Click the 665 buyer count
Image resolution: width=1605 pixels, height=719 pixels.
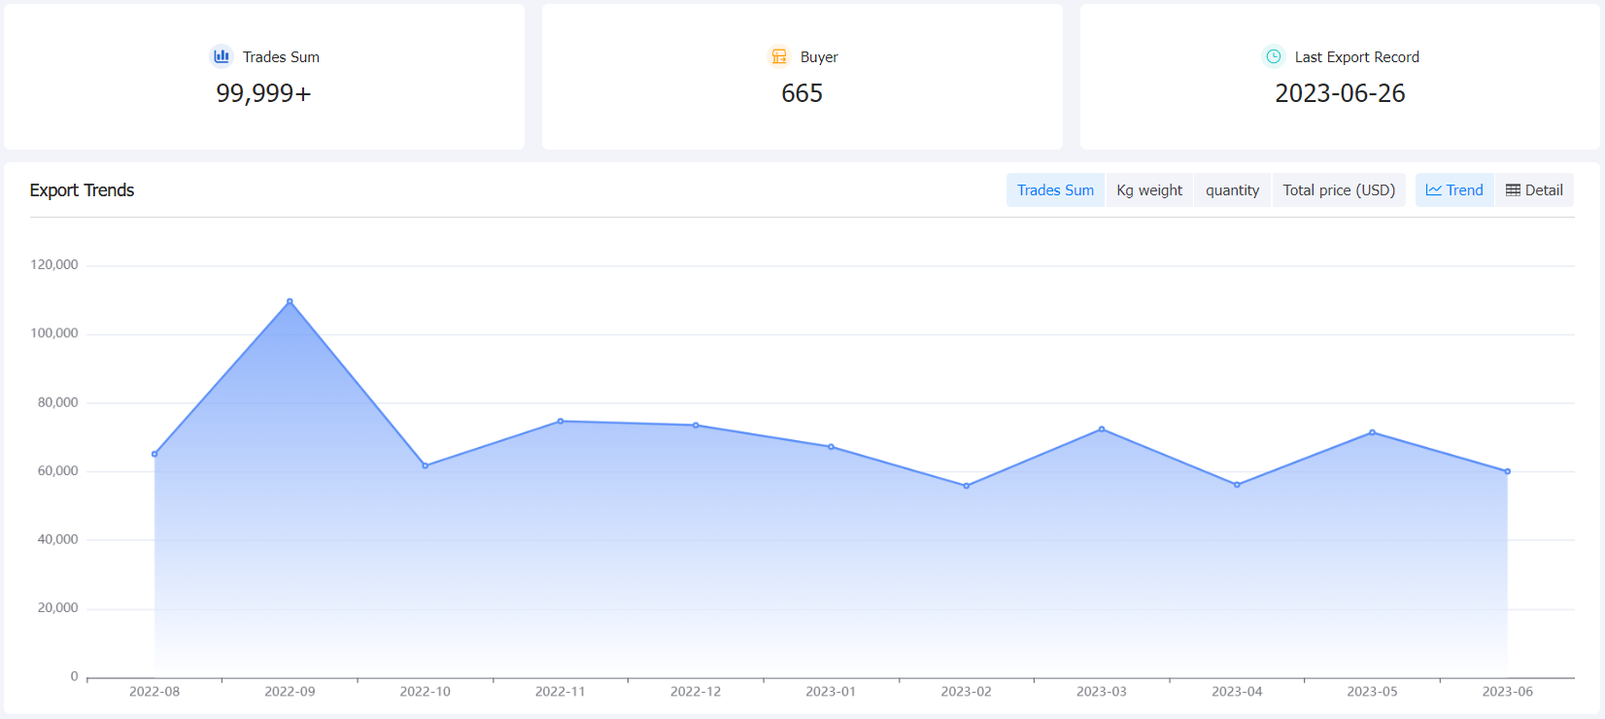[802, 93]
